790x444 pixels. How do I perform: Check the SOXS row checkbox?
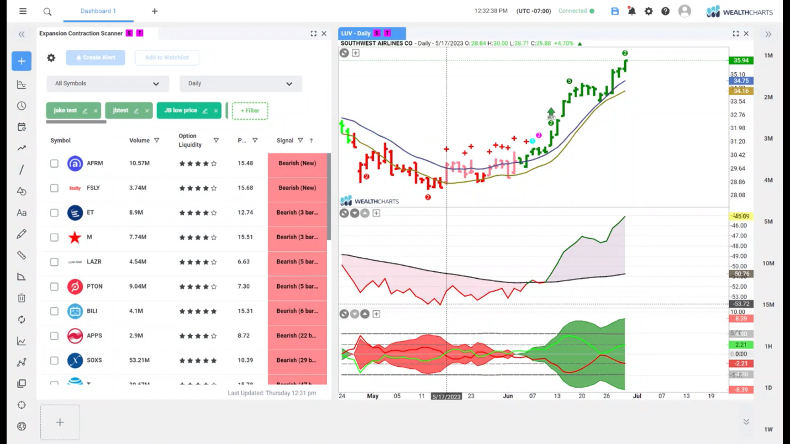click(54, 361)
